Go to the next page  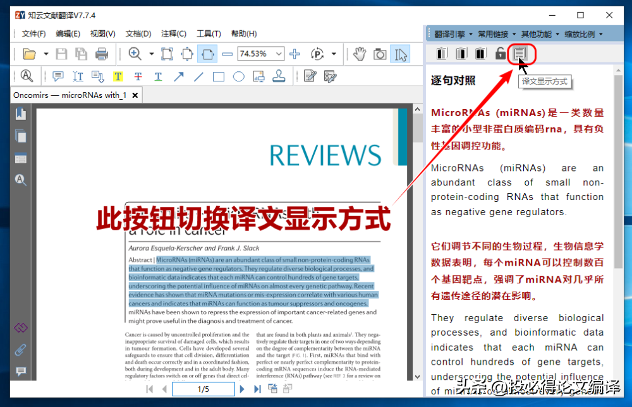point(242,389)
